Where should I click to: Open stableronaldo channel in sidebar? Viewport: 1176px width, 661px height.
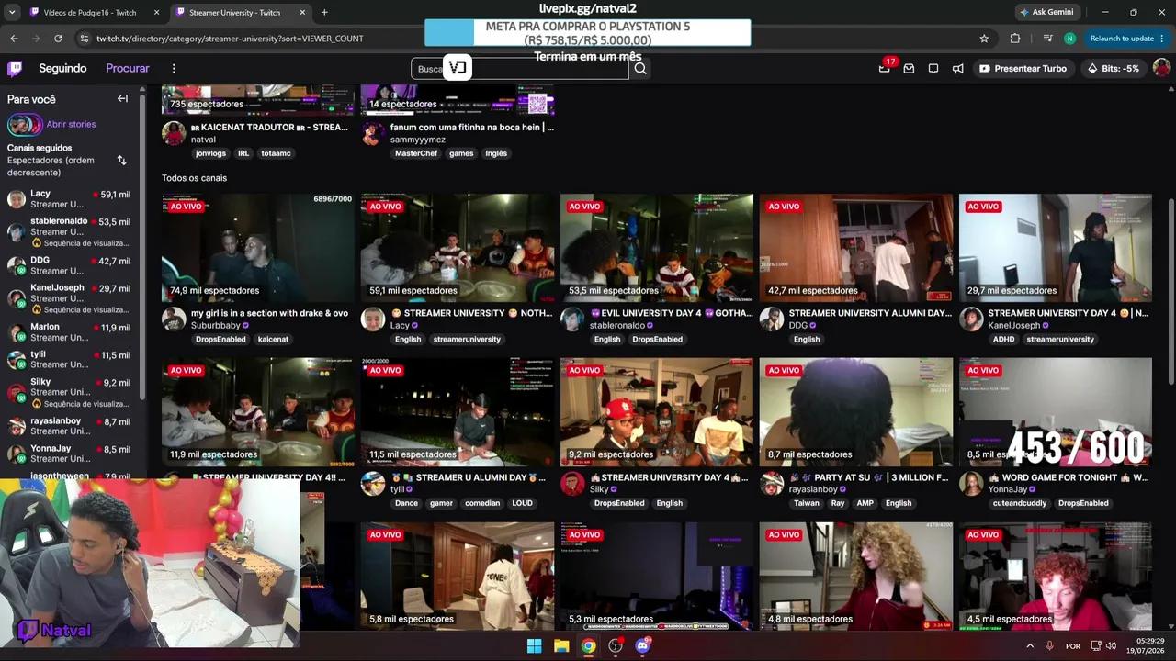(69, 231)
